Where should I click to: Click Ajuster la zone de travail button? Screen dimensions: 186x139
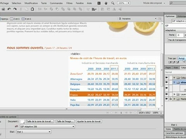click(x=89, y=121)
